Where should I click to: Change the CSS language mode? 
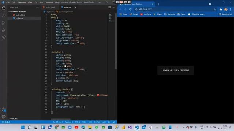(90, 122)
